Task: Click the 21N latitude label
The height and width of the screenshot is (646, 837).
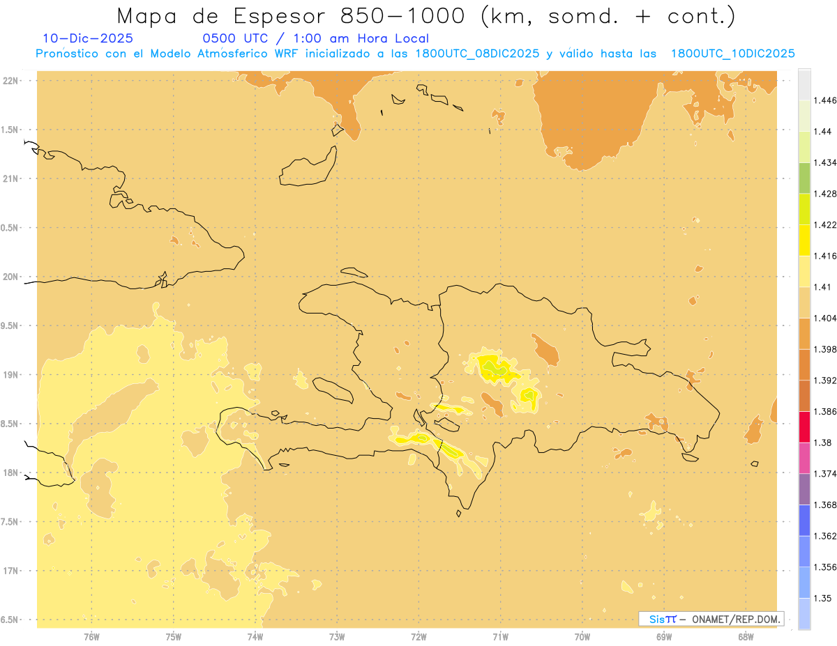Action: (x=10, y=179)
